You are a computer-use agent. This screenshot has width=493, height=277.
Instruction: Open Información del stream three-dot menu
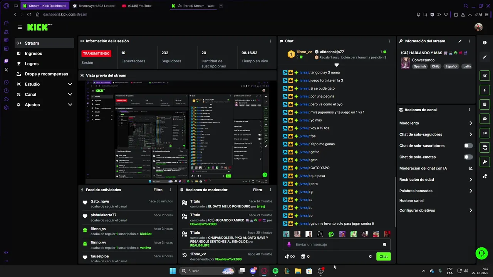[469, 41]
